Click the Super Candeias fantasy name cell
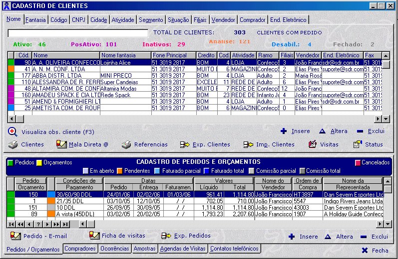 coord(126,82)
